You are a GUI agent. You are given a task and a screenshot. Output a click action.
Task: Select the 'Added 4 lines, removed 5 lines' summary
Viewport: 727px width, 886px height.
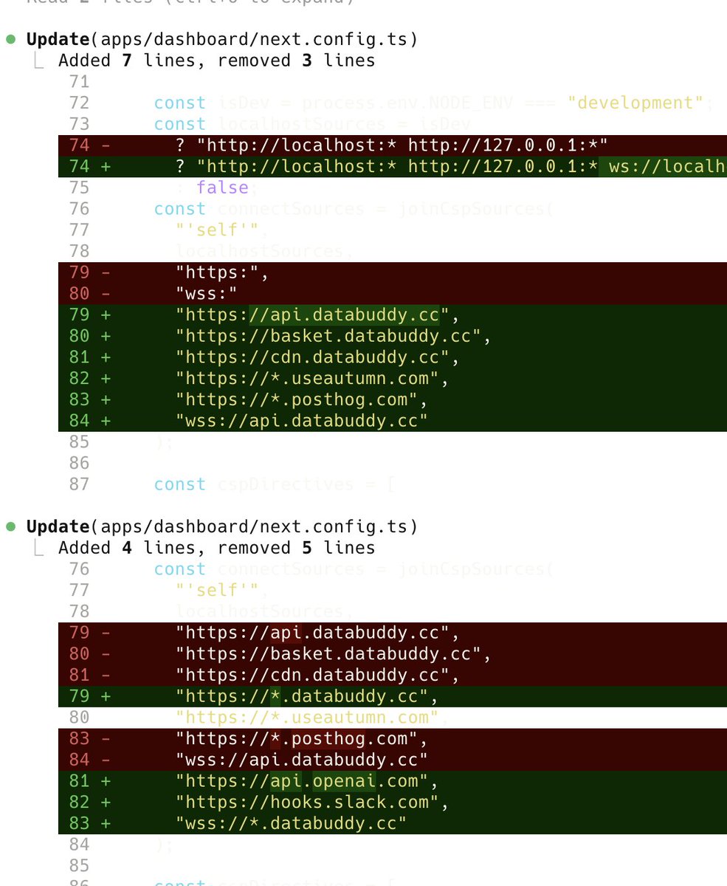pyautogui.click(x=217, y=548)
